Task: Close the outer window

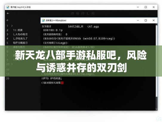Action: (154, 7)
